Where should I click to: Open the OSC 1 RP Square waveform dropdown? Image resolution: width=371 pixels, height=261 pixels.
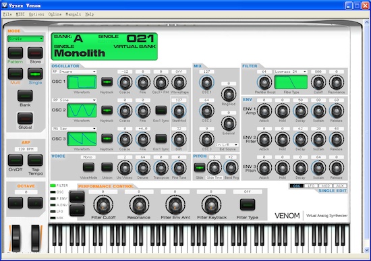[74, 71]
